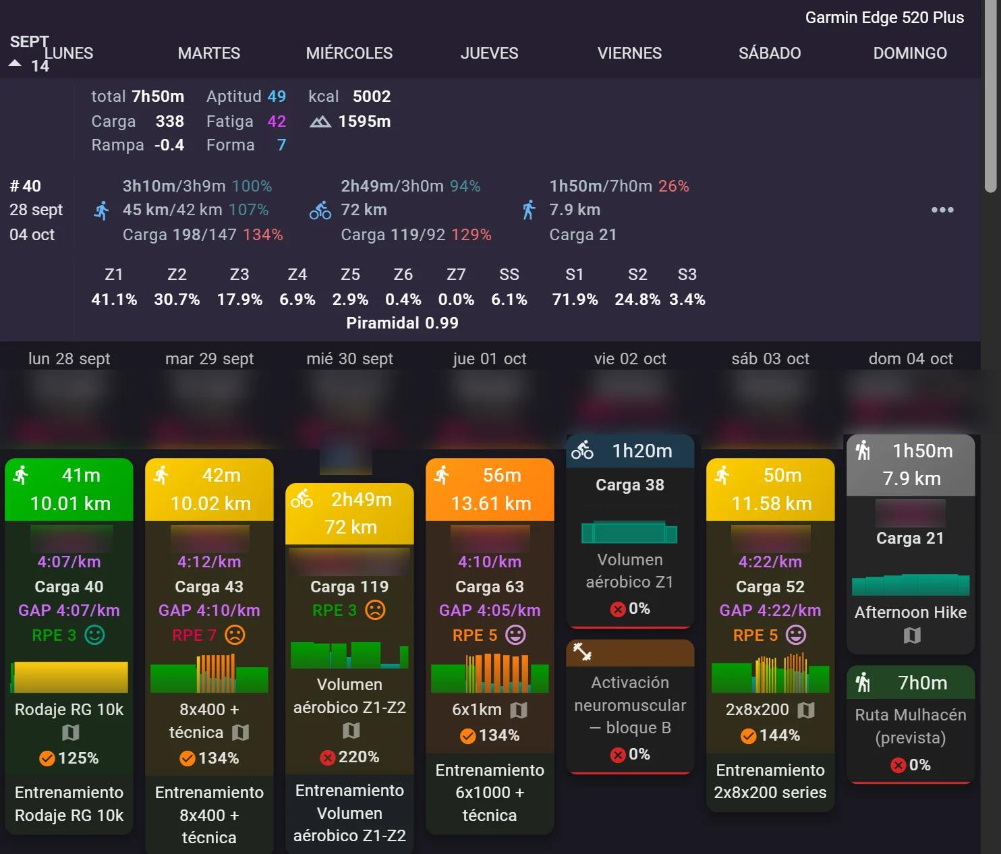This screenshot has width=1001, height=854.
Task: Select the DOMINGO column header
Action: [910, 53]
